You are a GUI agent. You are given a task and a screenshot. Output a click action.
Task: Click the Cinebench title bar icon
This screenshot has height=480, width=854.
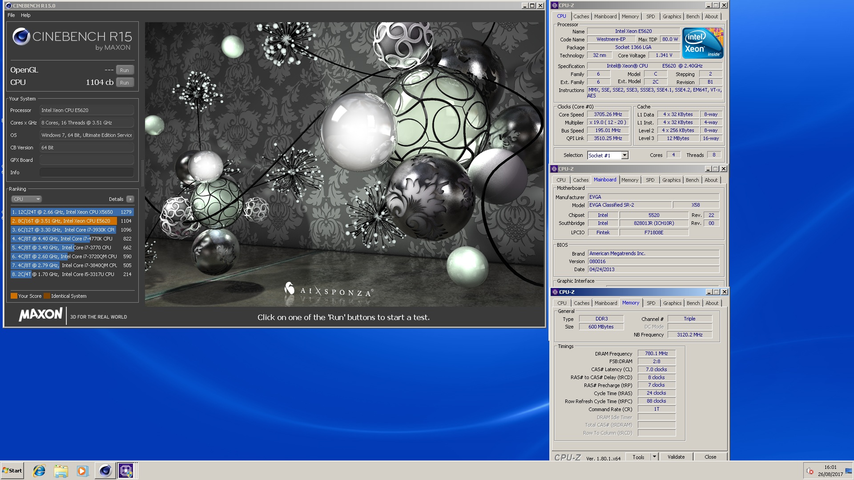pyautogui.click(x=8, y=6)
